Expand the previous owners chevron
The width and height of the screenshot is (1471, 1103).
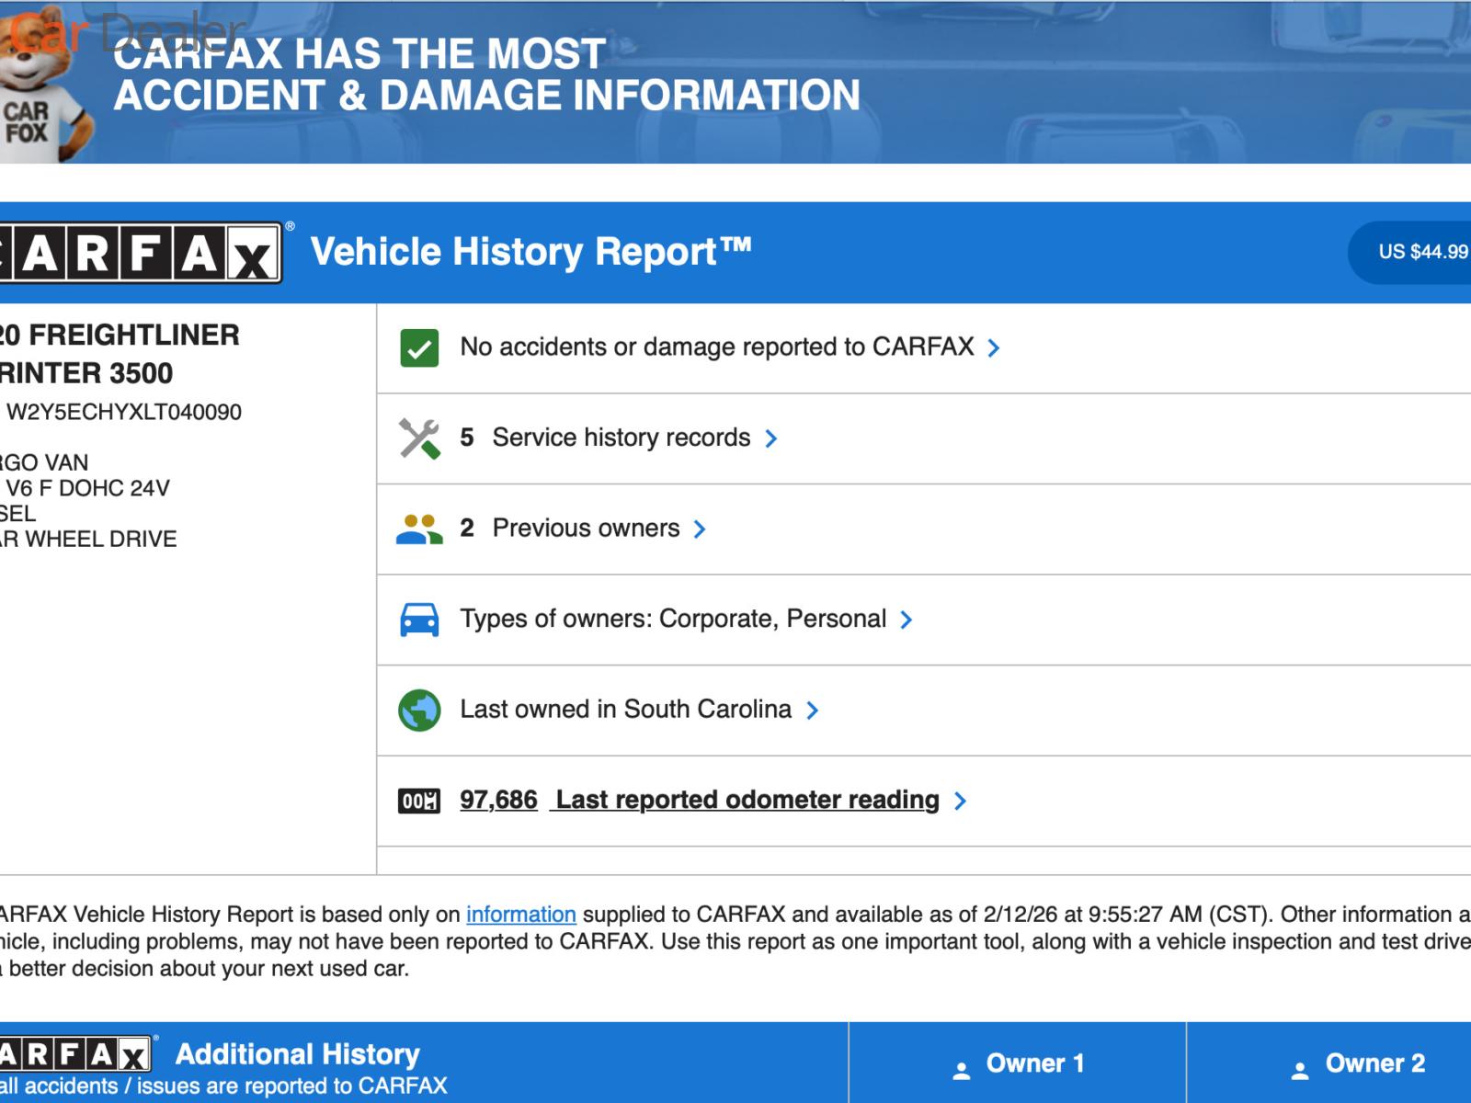coord(700,529)
